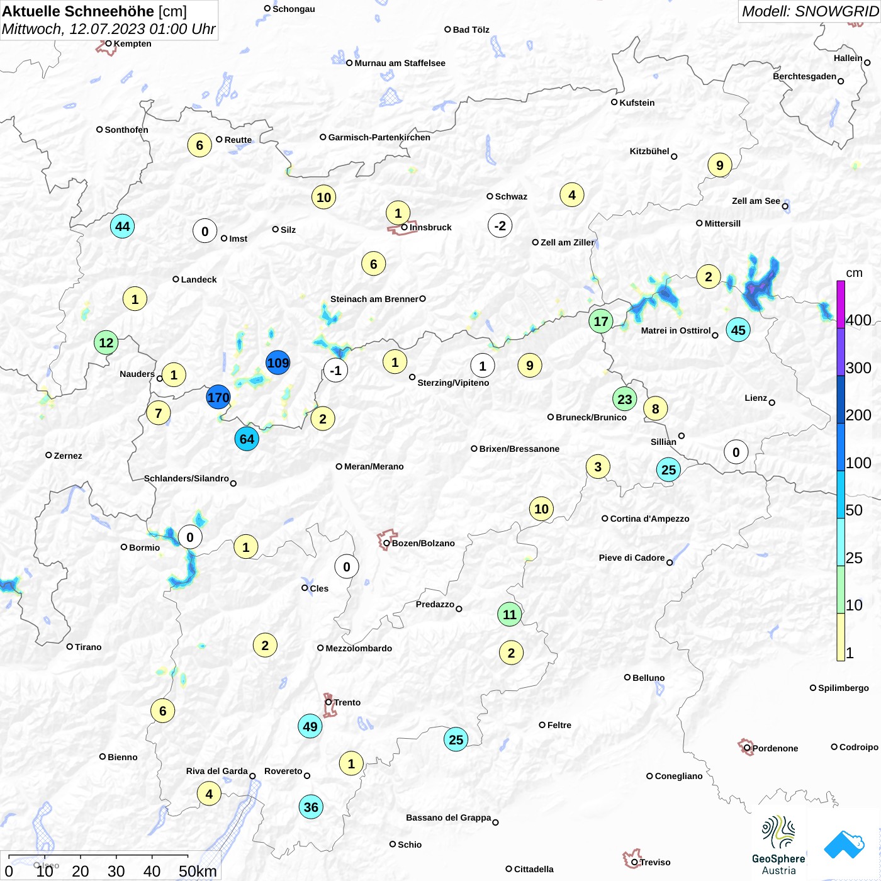Click the light green 10 cm legend band
Image resolution: width=881 pixels, height=881 pixels.
click(x=841, y=590)
